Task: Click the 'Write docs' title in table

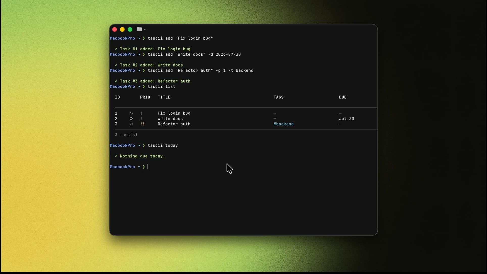Action: (x=170, y=119)
